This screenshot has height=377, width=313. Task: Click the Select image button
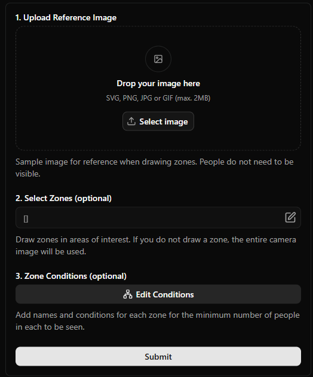(158, 121)
